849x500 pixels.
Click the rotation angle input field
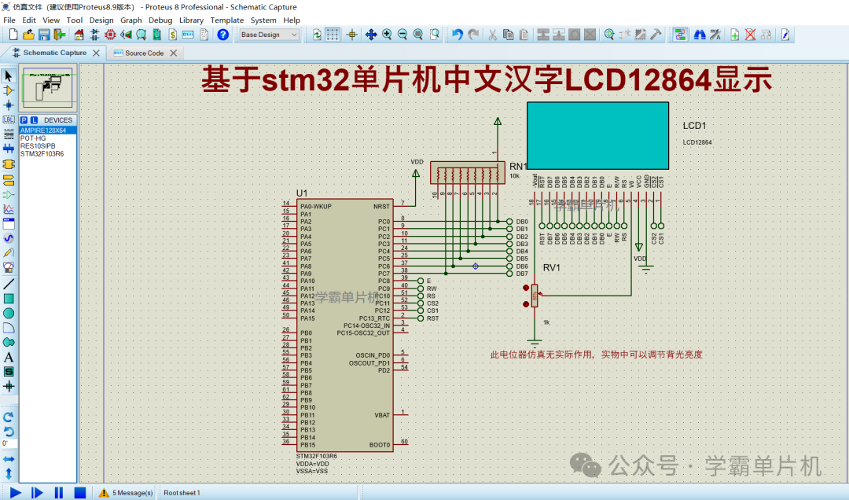[x=9, y=443]
